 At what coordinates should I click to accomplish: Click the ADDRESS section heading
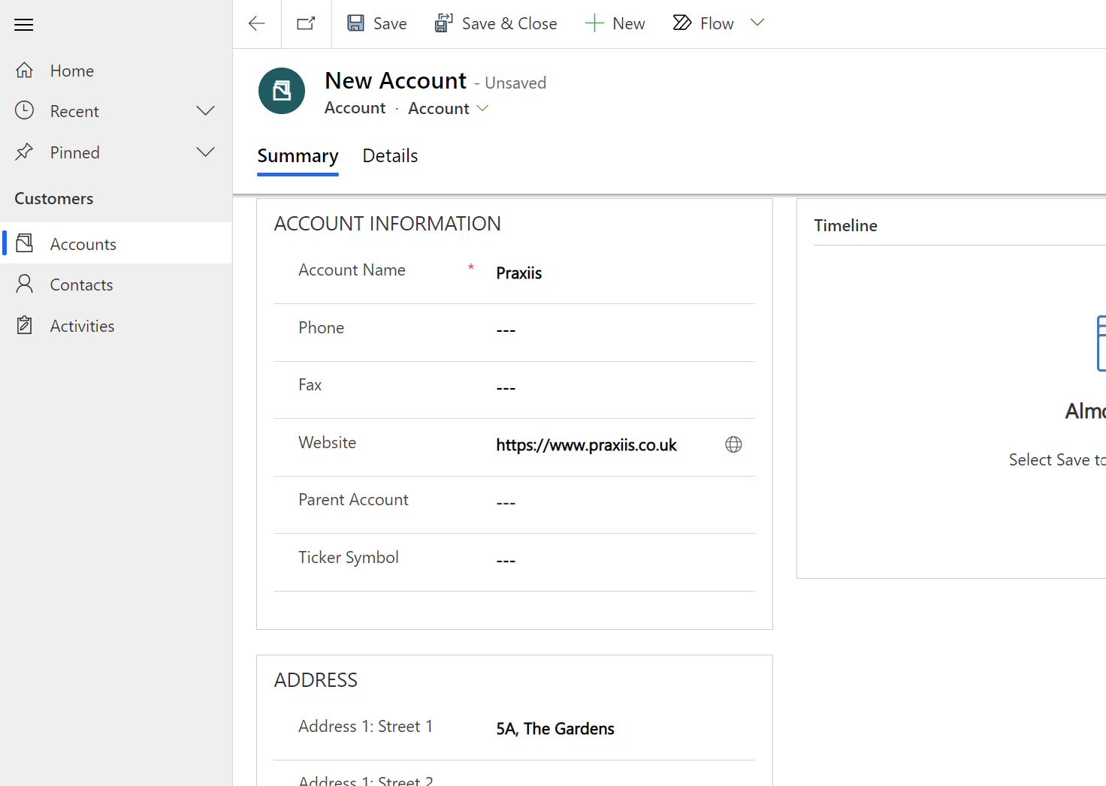point(316,680)
